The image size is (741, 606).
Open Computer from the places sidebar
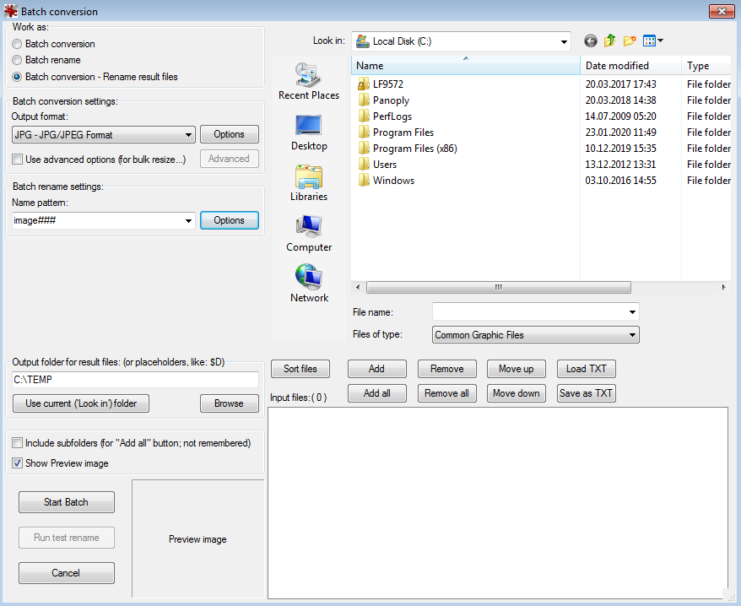[309, 234]
